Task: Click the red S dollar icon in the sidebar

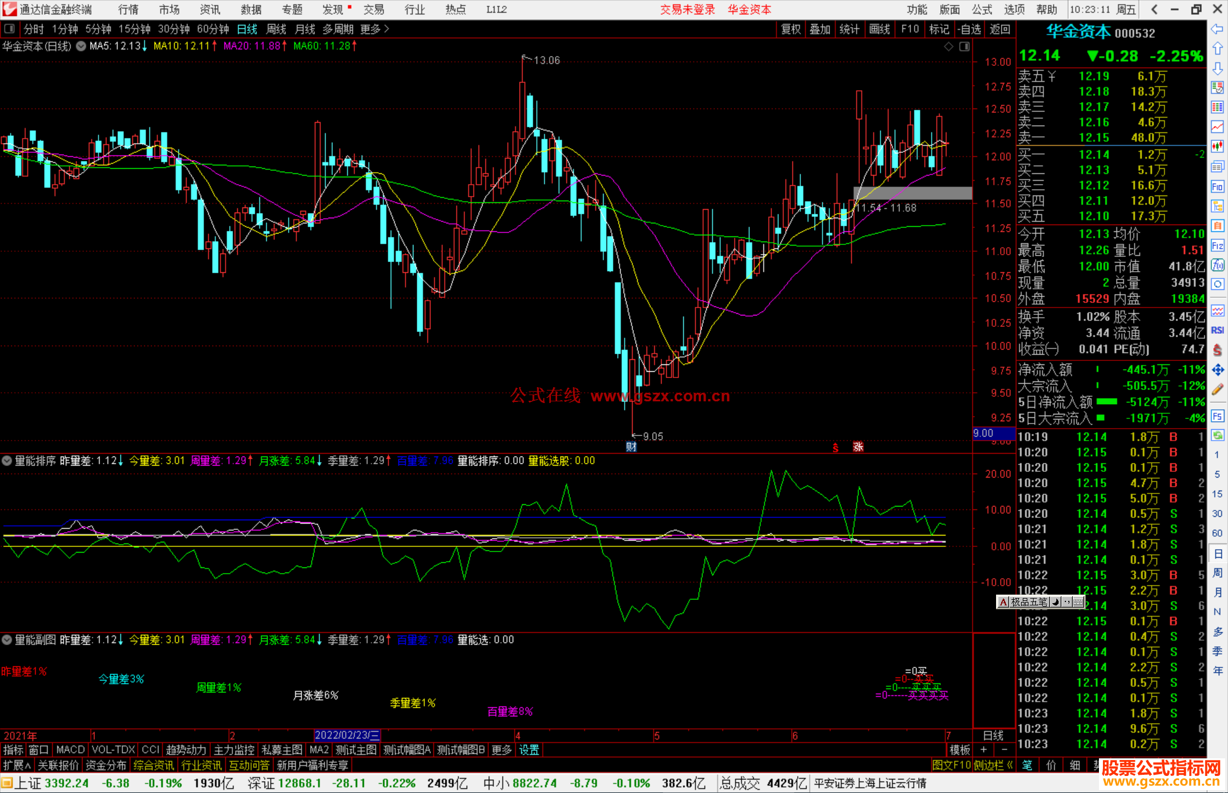Action: click(x=1217, y=350)
